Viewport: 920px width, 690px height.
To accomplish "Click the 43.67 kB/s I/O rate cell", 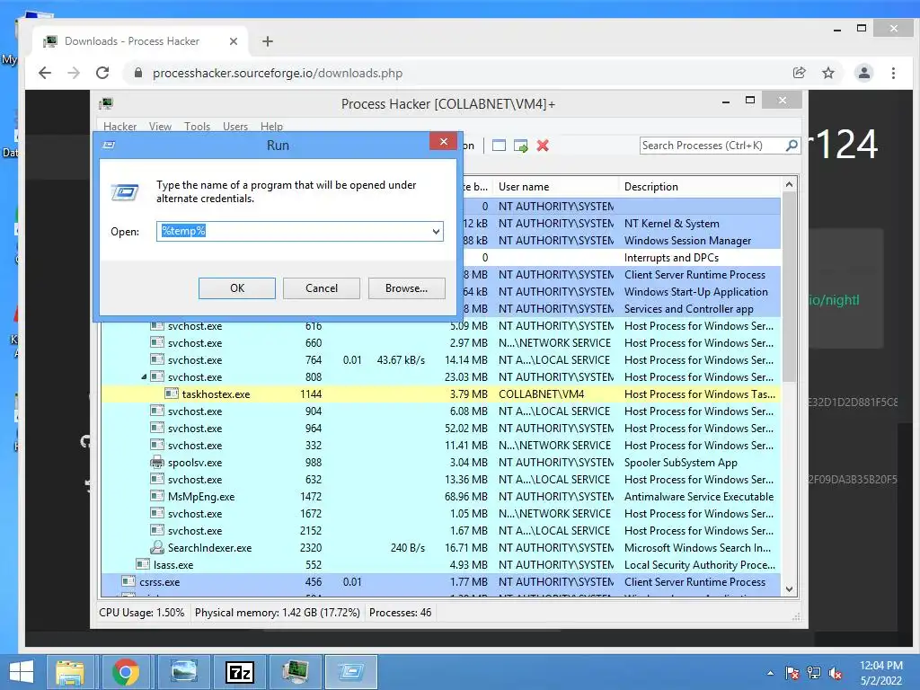I will [x=401, y=360].
